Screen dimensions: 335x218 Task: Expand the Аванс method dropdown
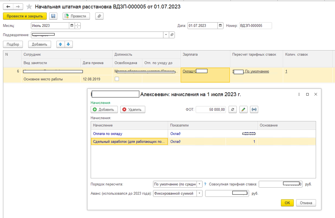pyautogui.click(x=200, y=193)
